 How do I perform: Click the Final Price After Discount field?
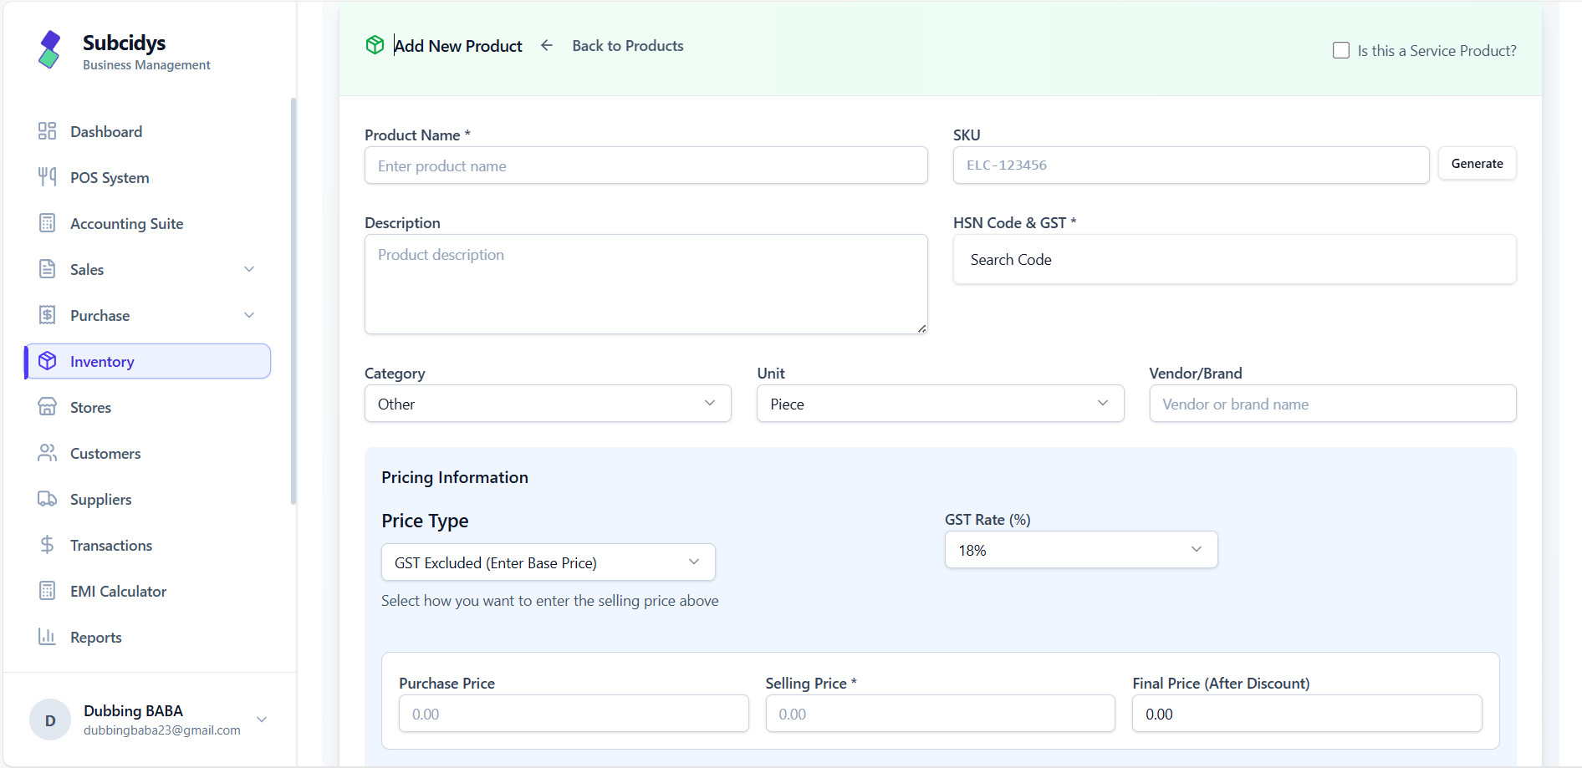coord(1307,714)
